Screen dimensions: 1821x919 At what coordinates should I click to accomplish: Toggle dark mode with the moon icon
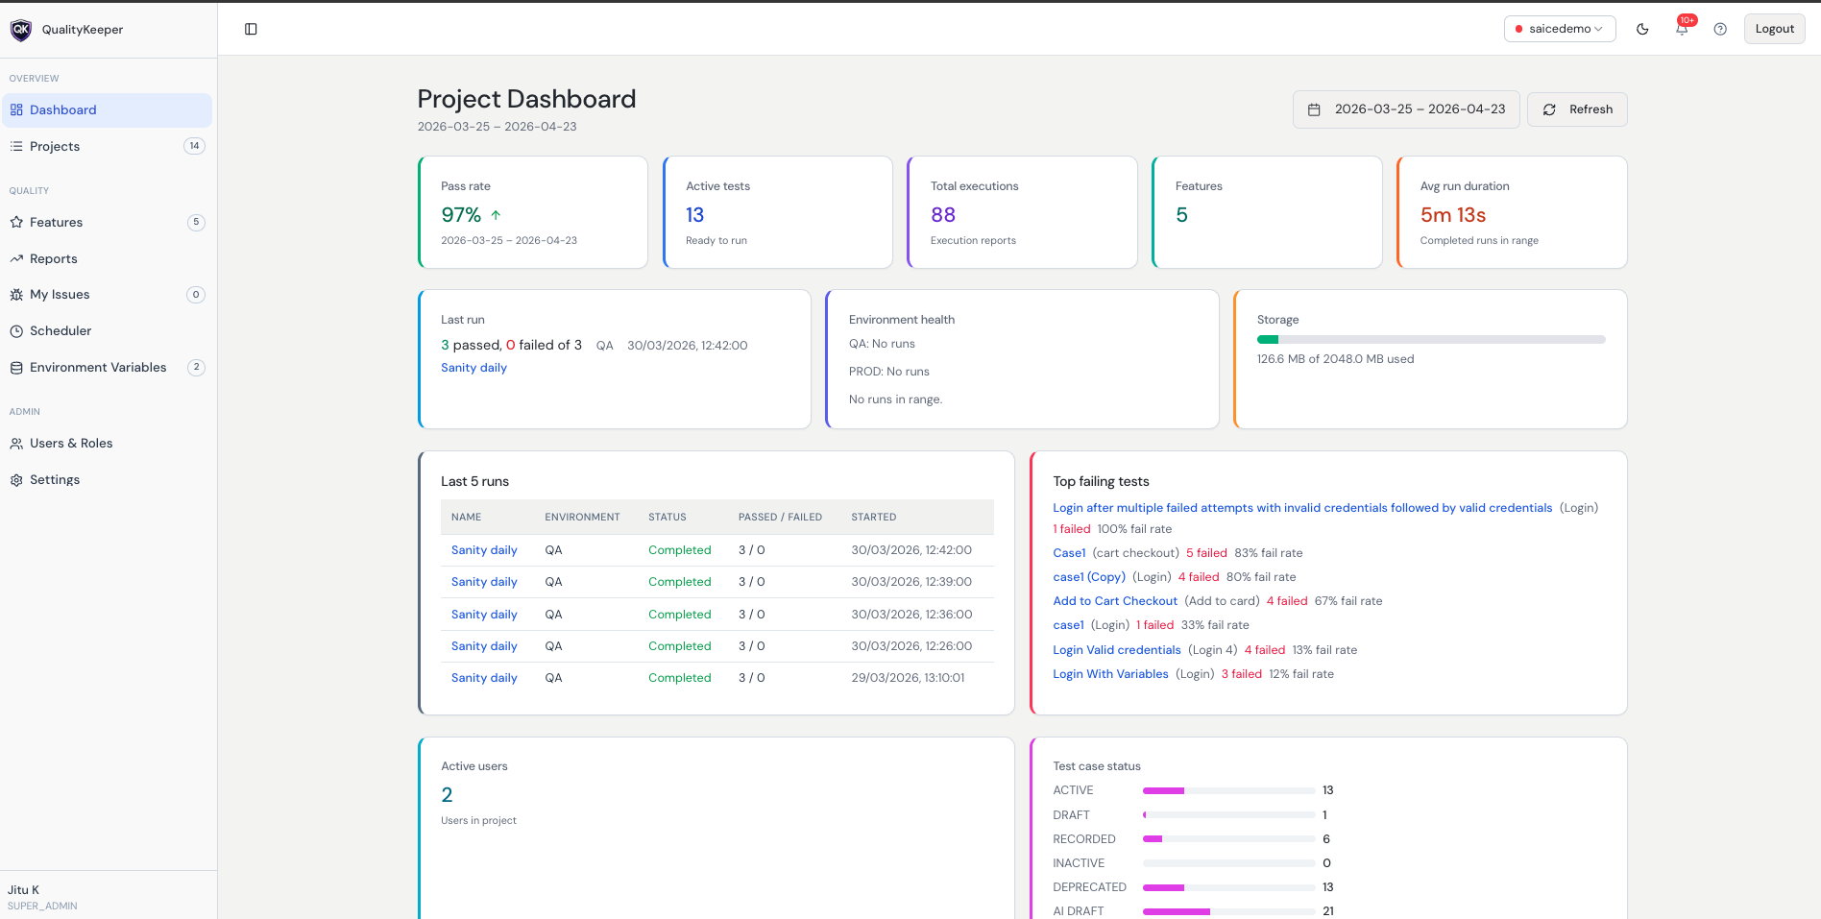[1642, 29]
